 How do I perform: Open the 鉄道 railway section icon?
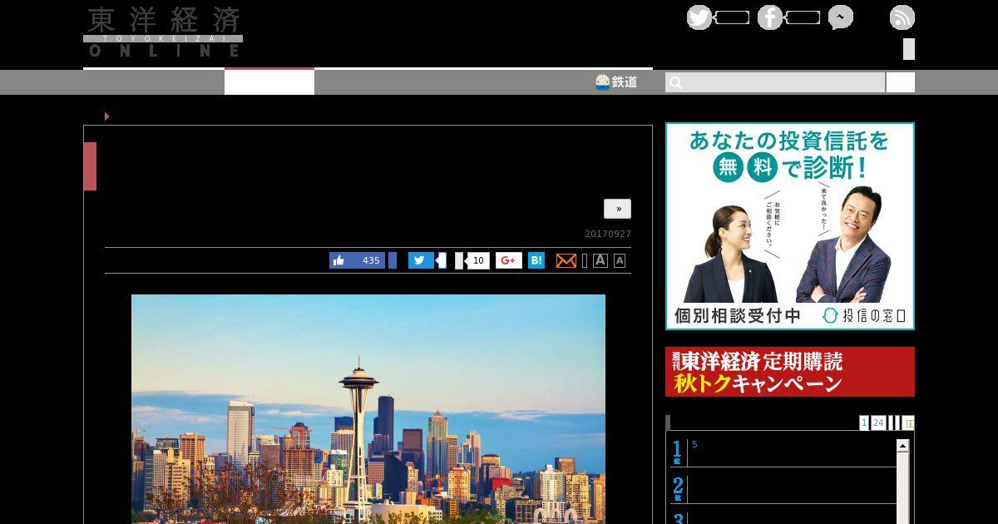pos(603,82)
